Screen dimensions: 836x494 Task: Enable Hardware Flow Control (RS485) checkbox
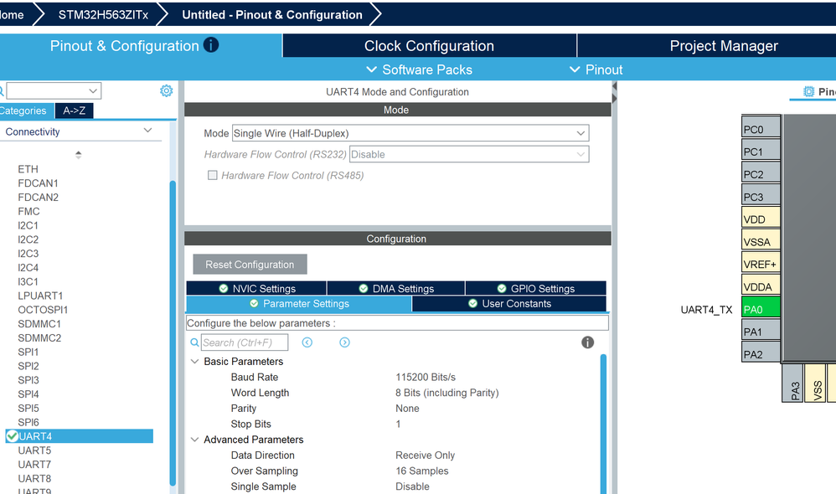click(212, 175)
